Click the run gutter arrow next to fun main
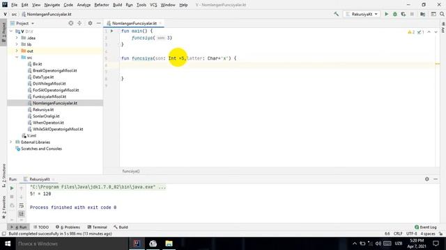446x250 pixels. pyautogui.click(x=111, y=31)
